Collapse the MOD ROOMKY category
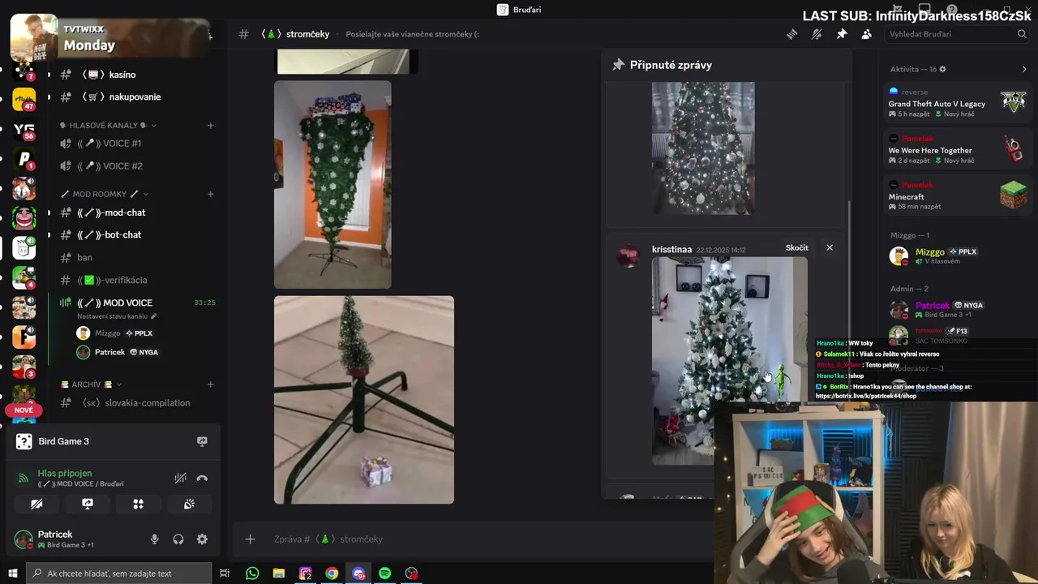1038x584 pixels. pos(105,195)
